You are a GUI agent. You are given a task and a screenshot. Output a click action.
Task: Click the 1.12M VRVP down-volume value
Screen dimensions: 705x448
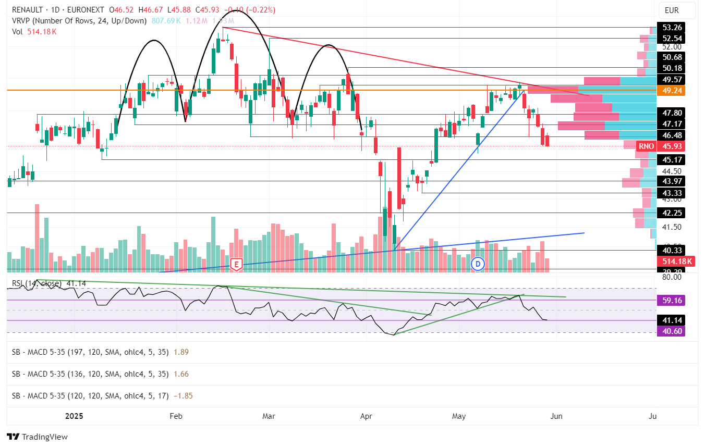pos(197,21)
